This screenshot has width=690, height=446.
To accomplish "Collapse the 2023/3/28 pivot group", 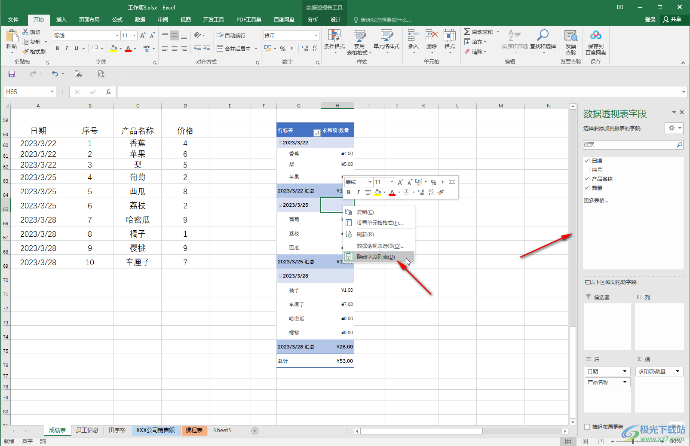I will tap(280, 276).
